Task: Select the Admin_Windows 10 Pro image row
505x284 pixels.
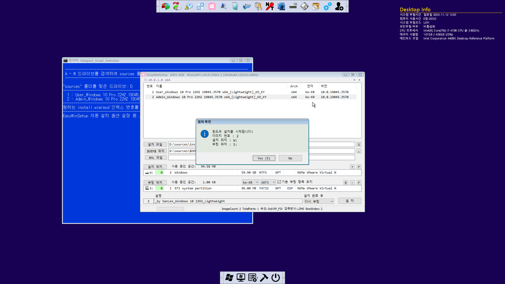Action: coord(251,97)
